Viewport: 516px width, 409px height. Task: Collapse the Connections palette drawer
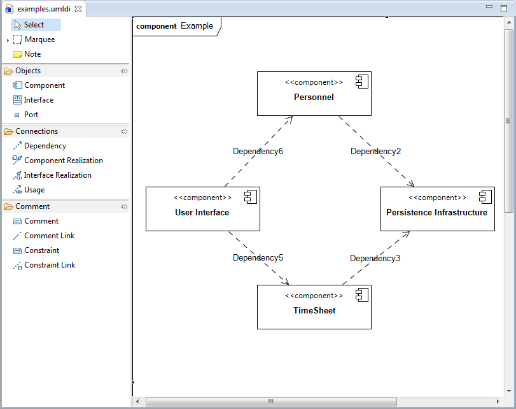click(x=36, y=131)
